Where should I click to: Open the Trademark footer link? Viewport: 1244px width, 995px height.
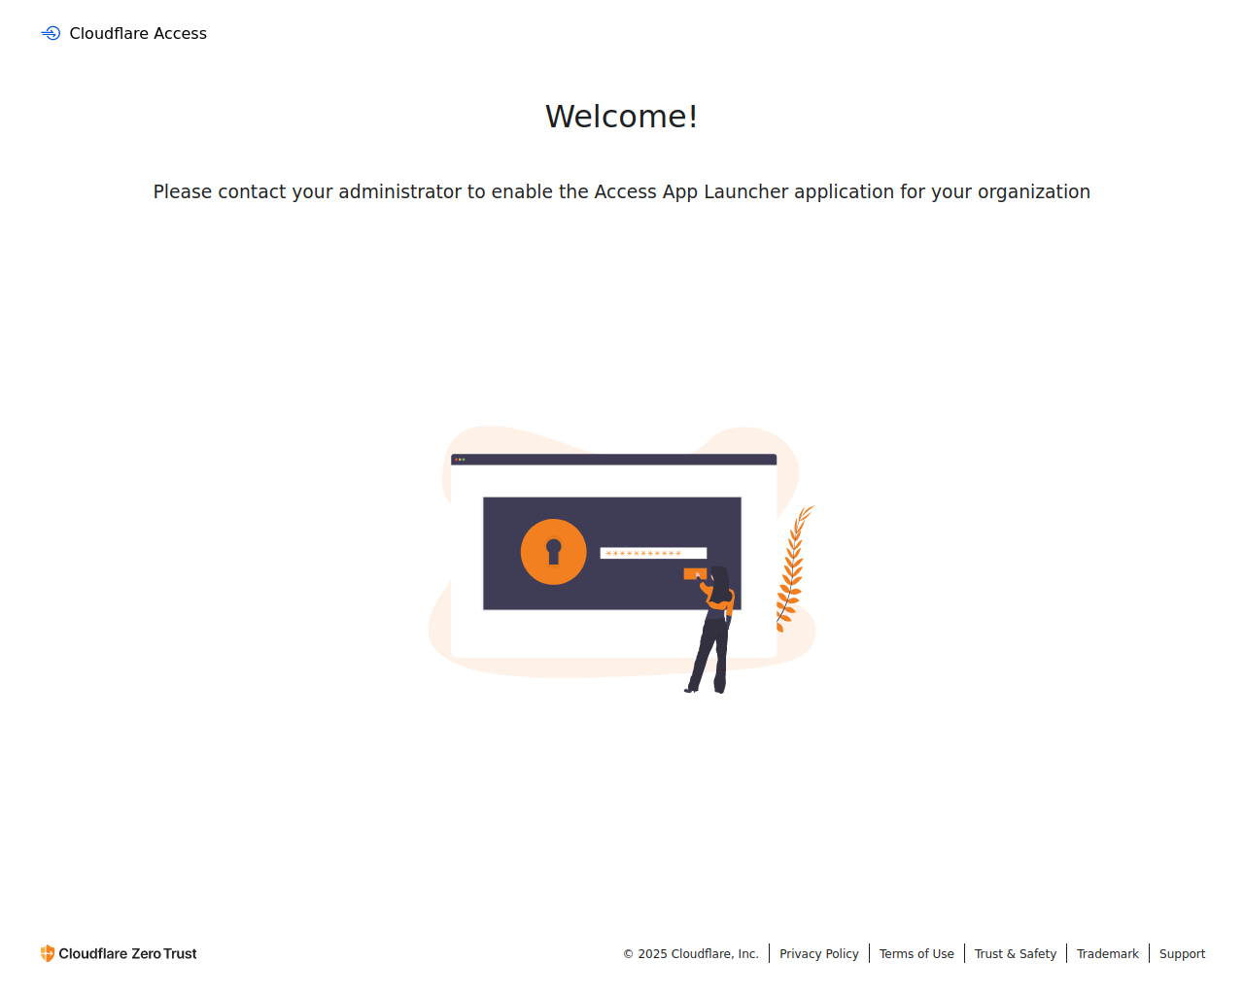tap(1108, 953)
